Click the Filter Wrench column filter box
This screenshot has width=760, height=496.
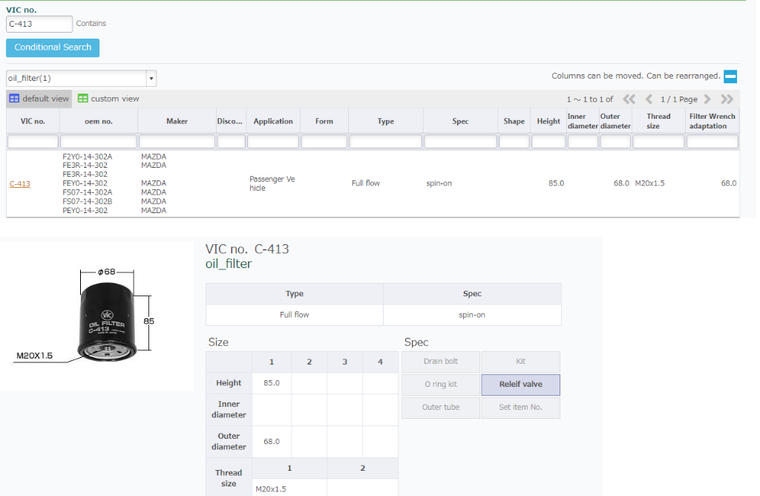click(712, 142)
